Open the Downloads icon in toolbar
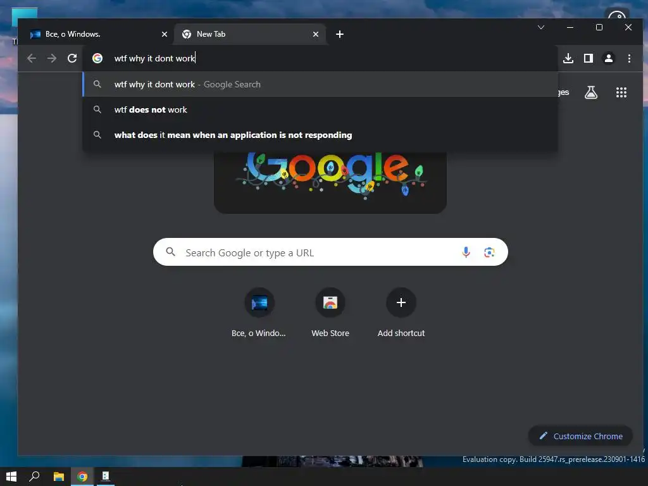The width and height of the screenshot is (648, 486). coord(568,58)
